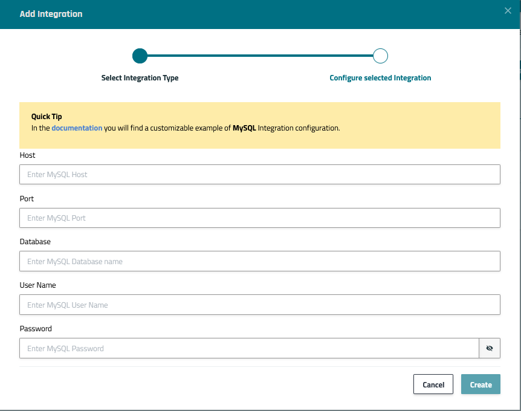Screen dimensions: 521x411
Task: Focus the MySQL User Name field
Action: pyautogui.click(x=259, y=305)
